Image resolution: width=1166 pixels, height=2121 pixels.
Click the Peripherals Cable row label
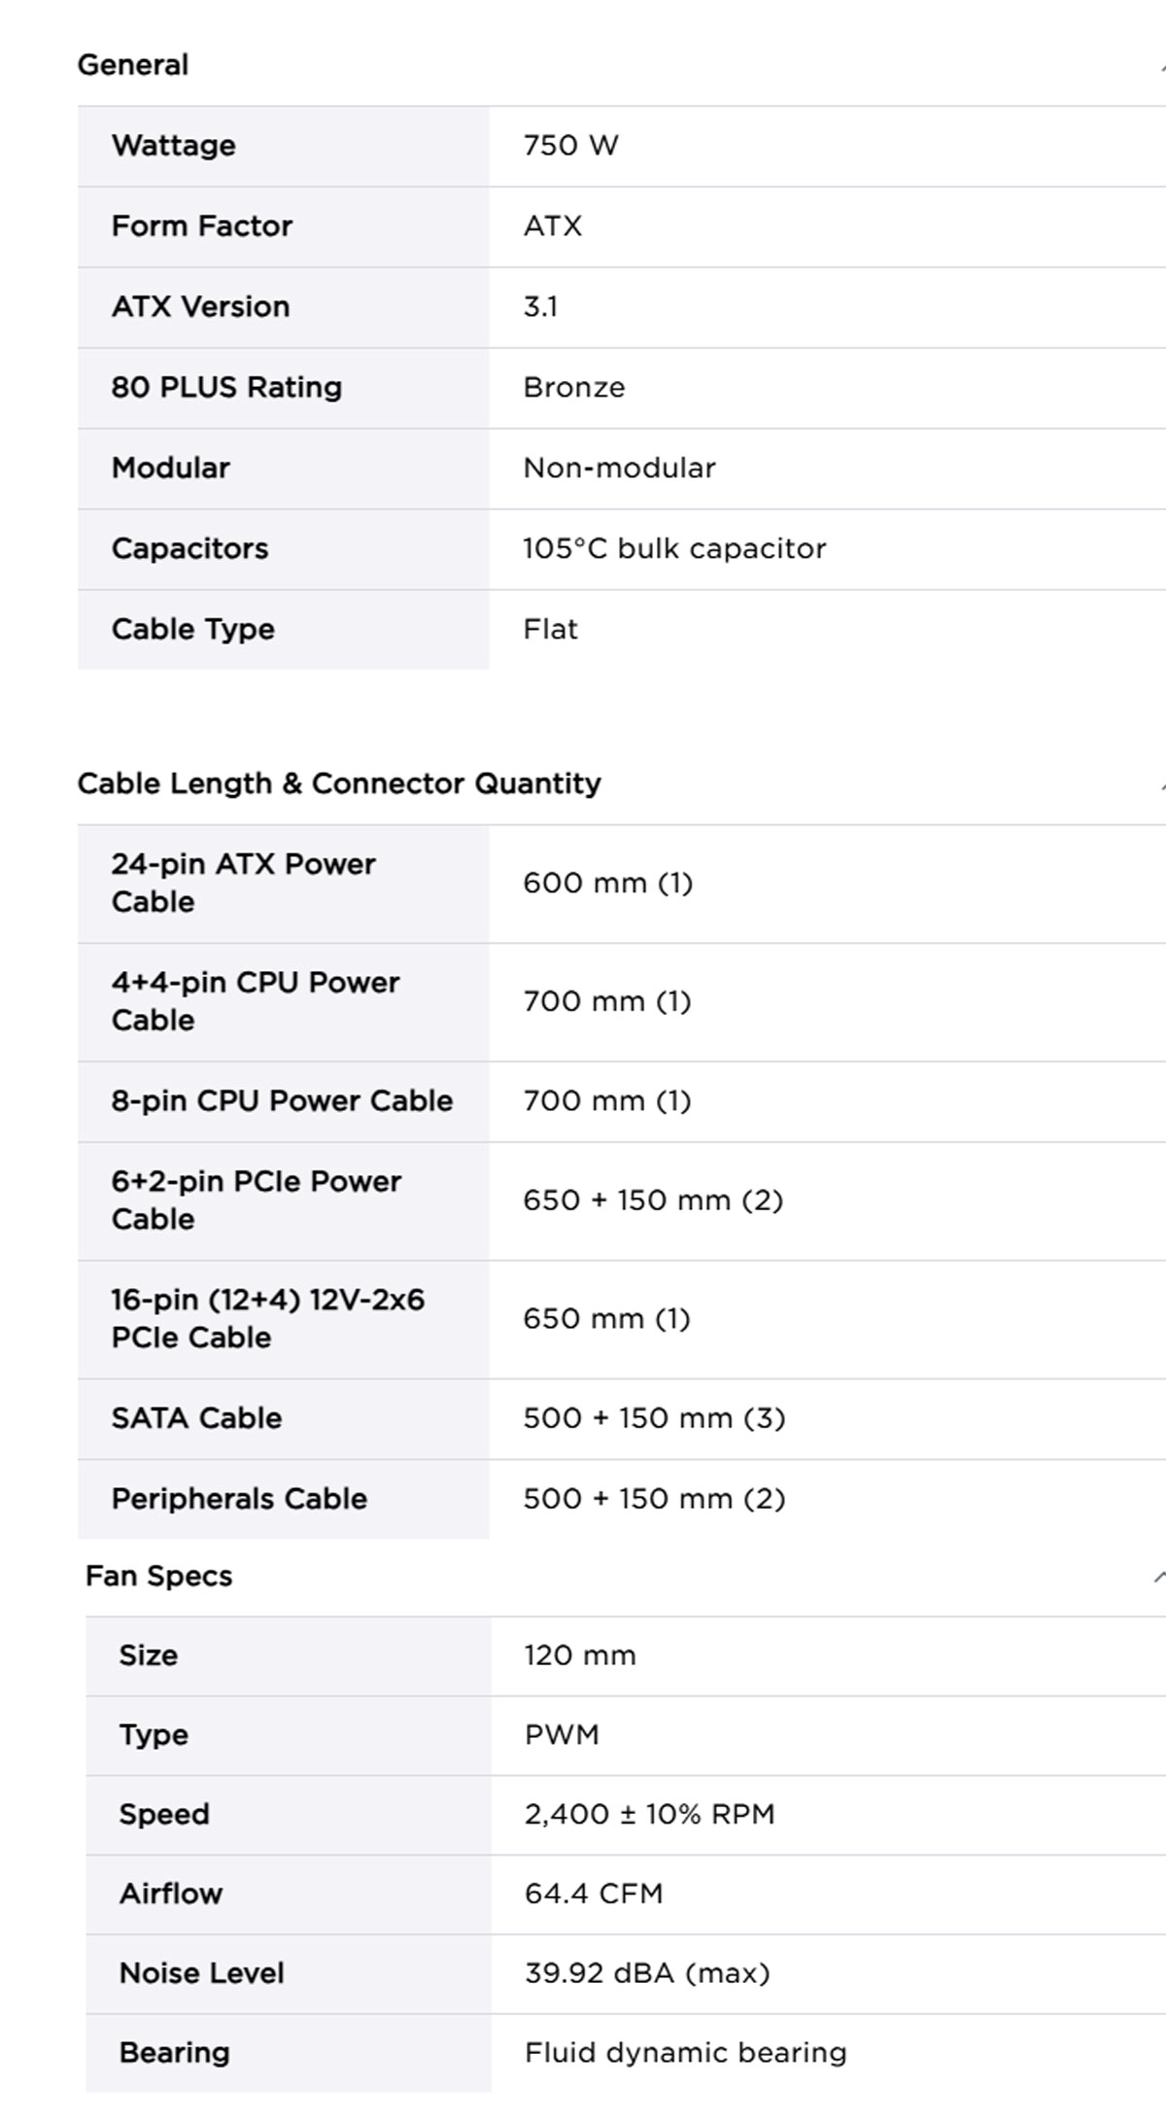point(239,1500)
